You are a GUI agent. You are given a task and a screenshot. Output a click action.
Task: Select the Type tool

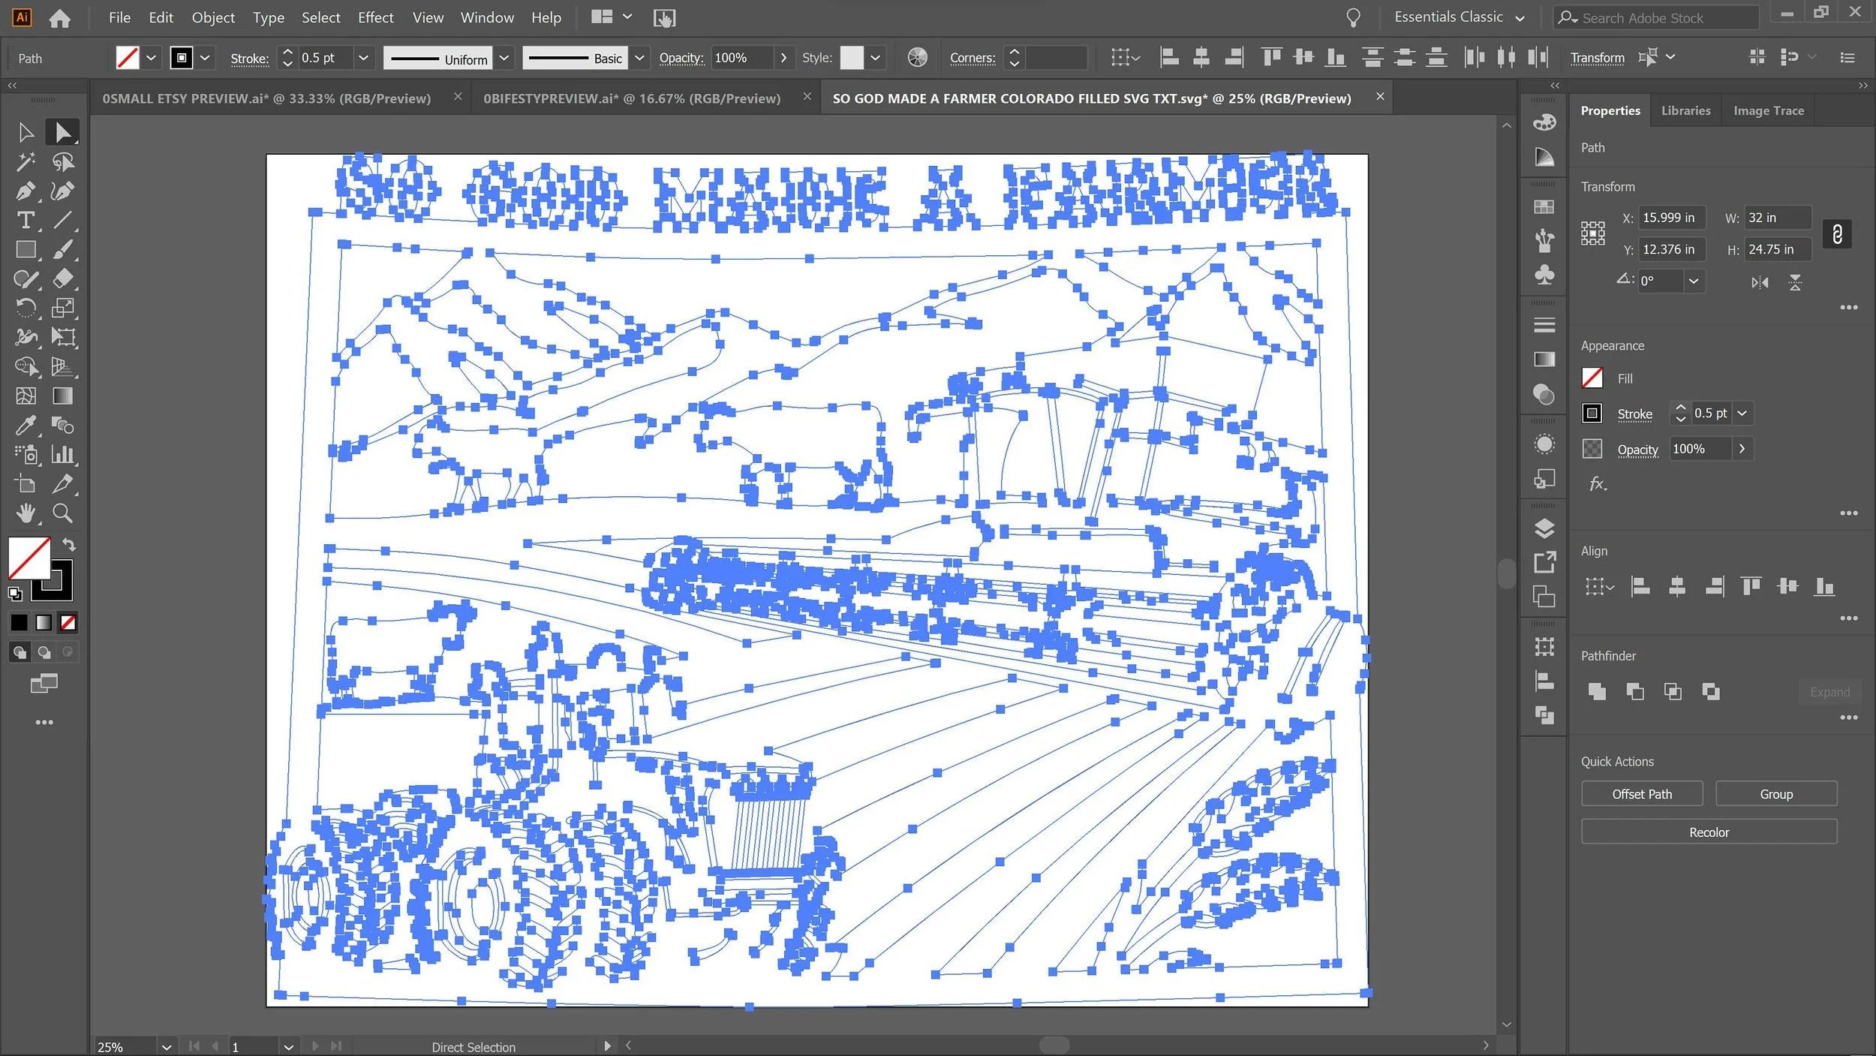point(25,221)
